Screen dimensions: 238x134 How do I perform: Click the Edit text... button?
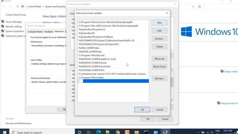pos(160,79)
